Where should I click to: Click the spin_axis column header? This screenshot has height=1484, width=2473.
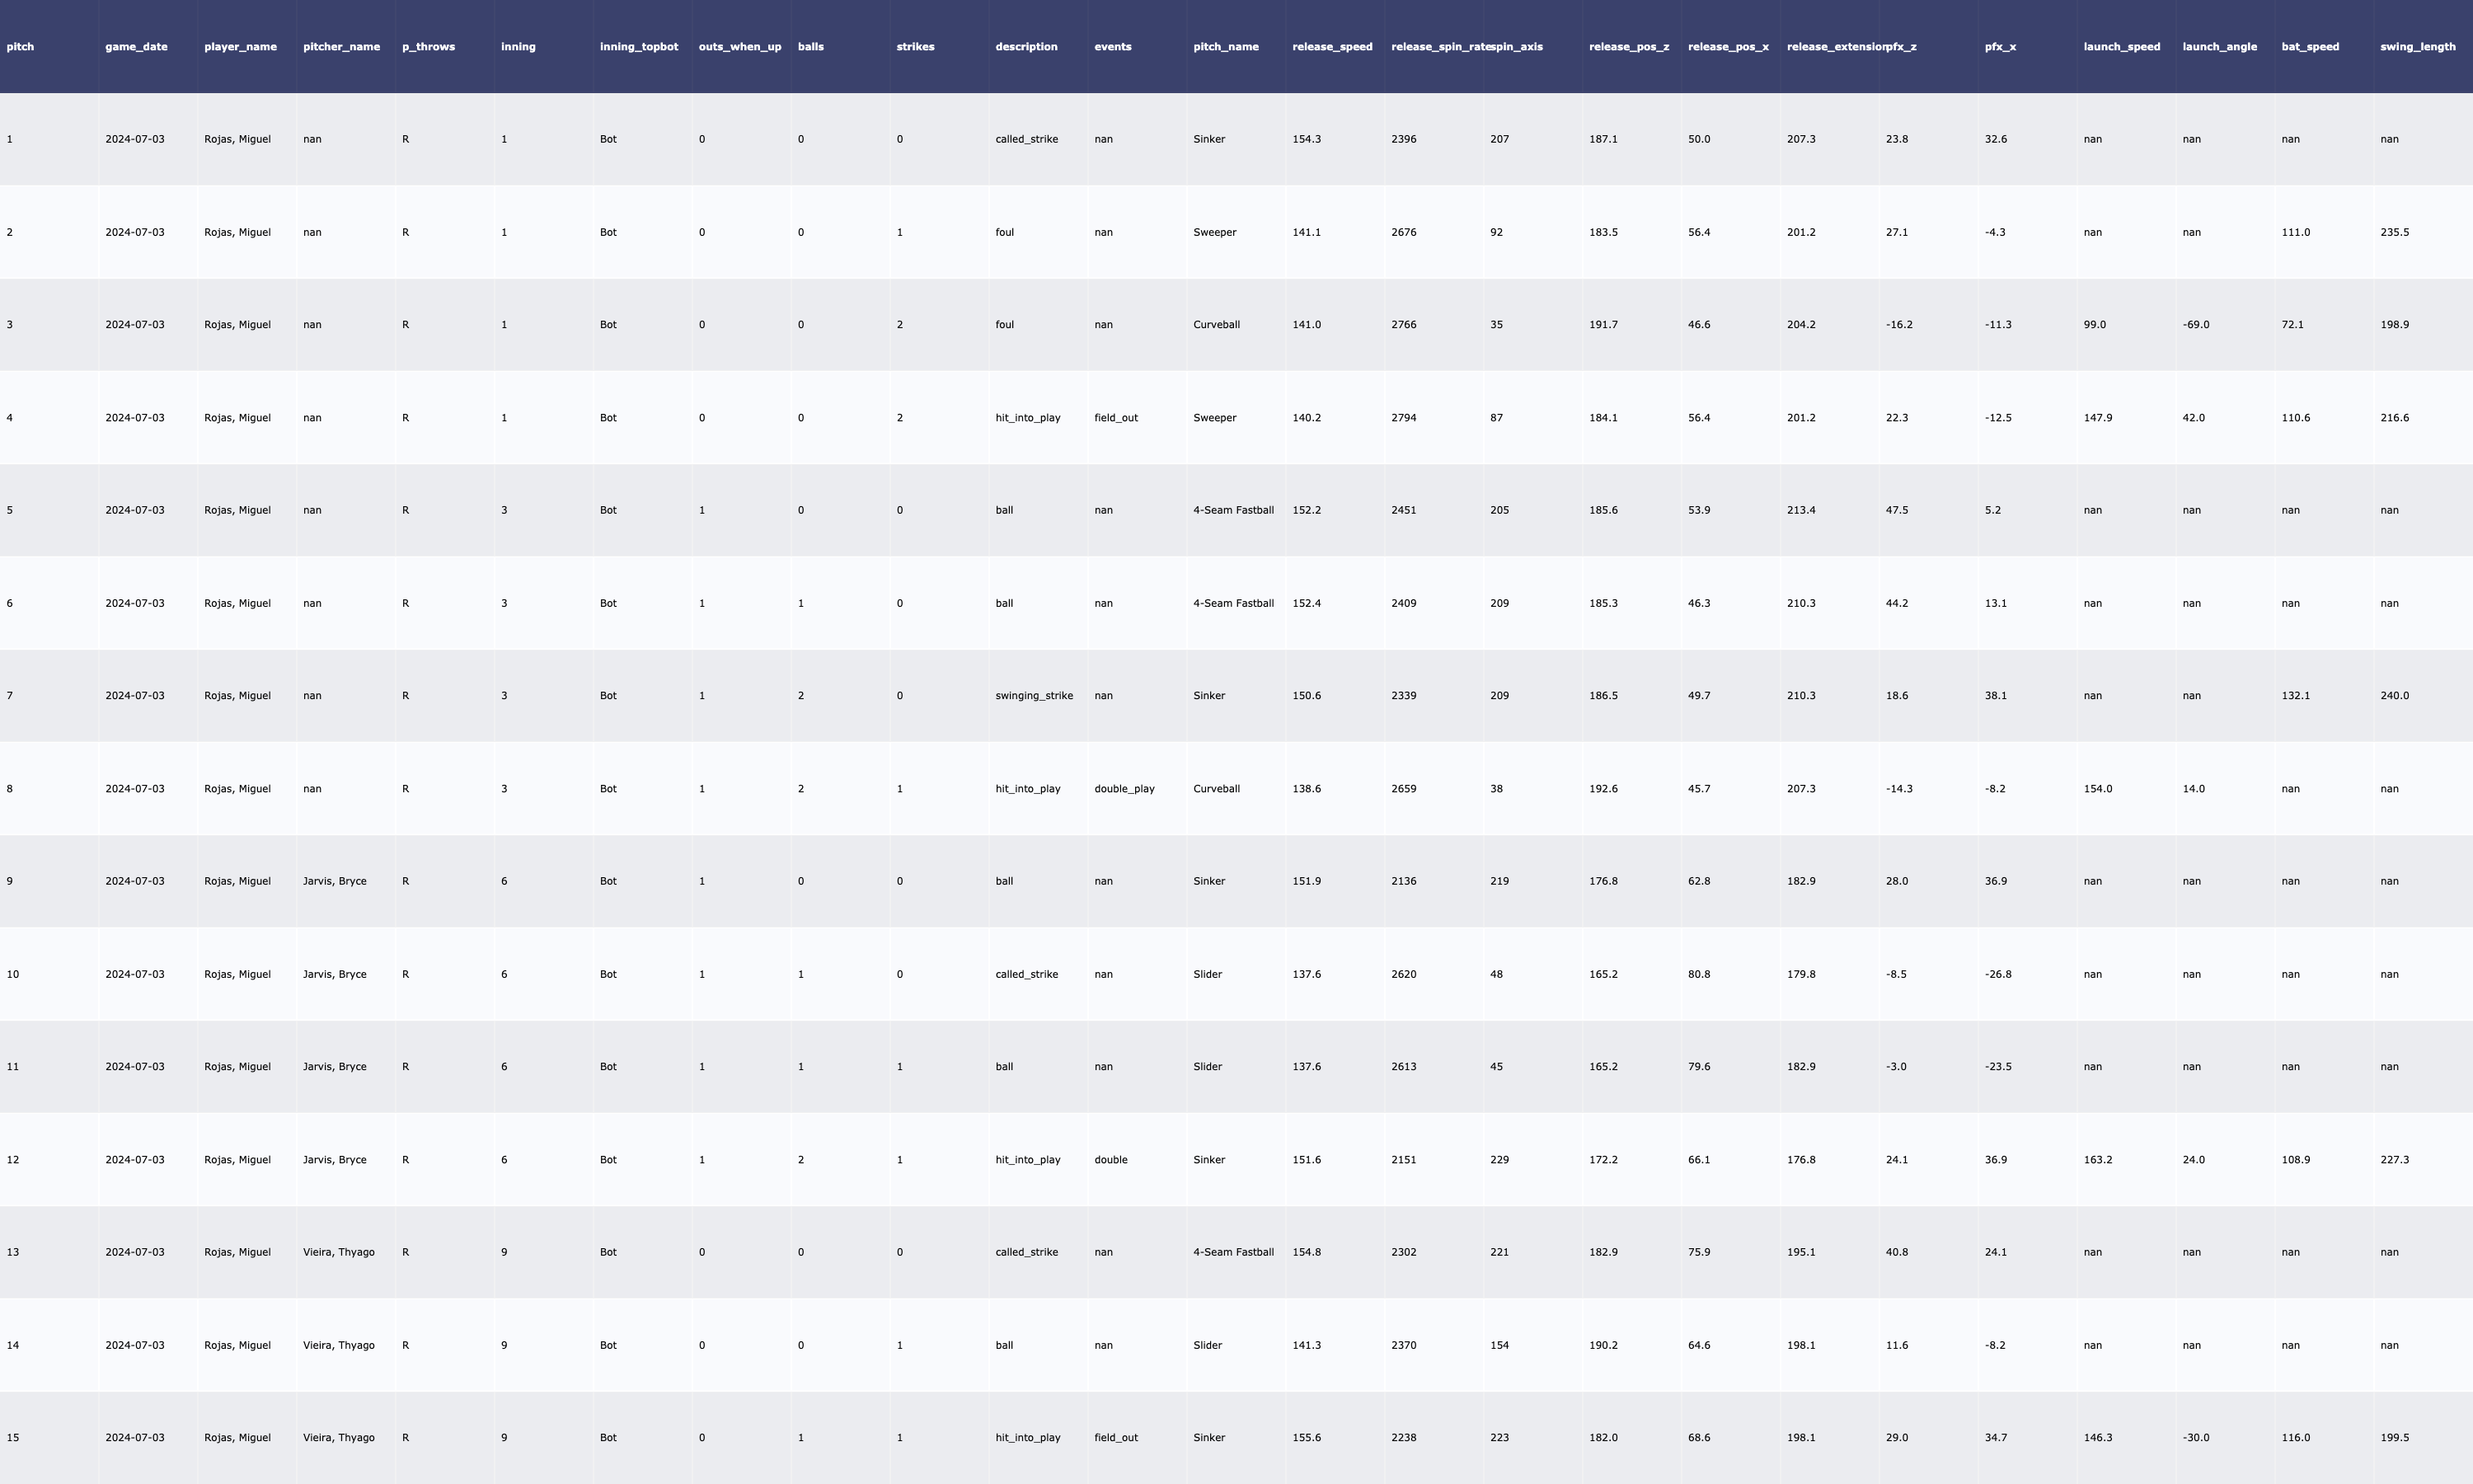(x=1517, y=47)
